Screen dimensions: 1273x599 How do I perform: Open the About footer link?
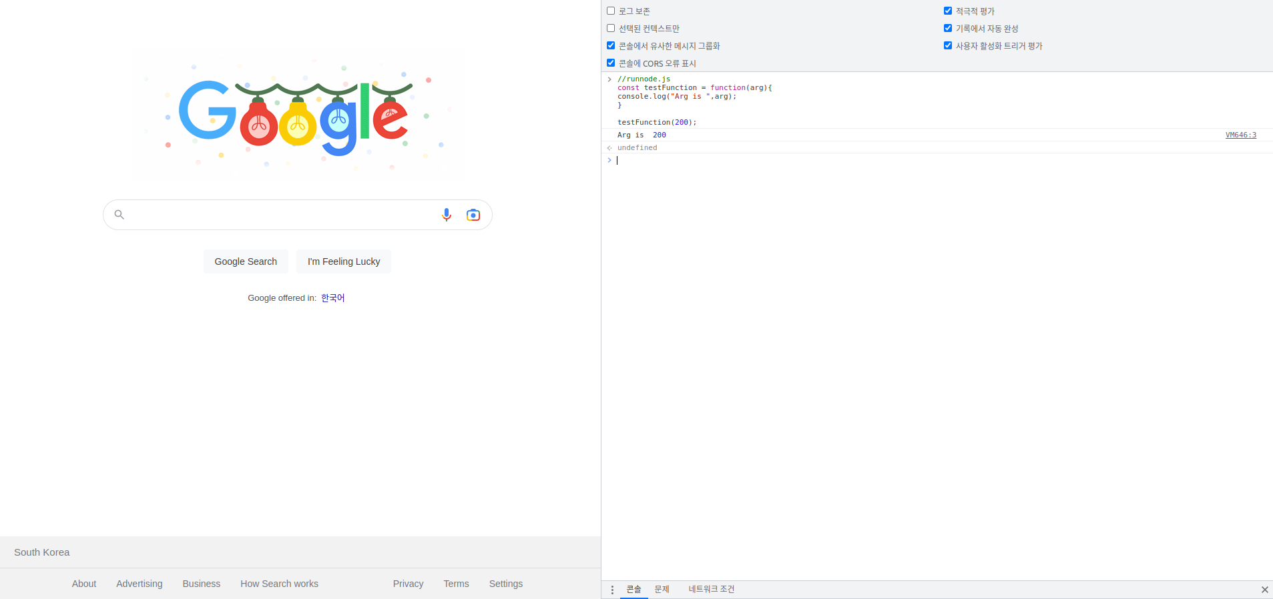(84, 584)
